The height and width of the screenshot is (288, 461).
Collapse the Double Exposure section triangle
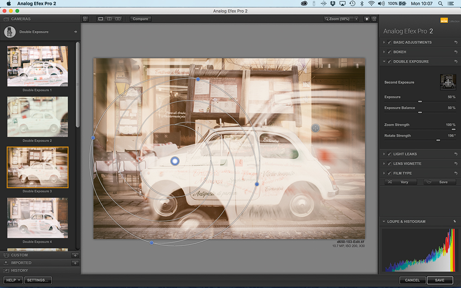pos(384,62)
